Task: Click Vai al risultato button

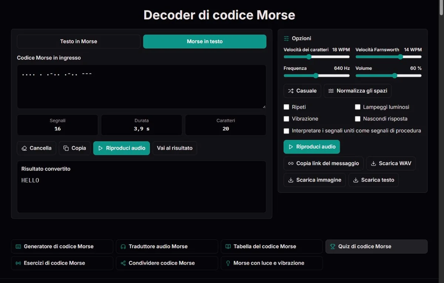Action: pos(175,148)
